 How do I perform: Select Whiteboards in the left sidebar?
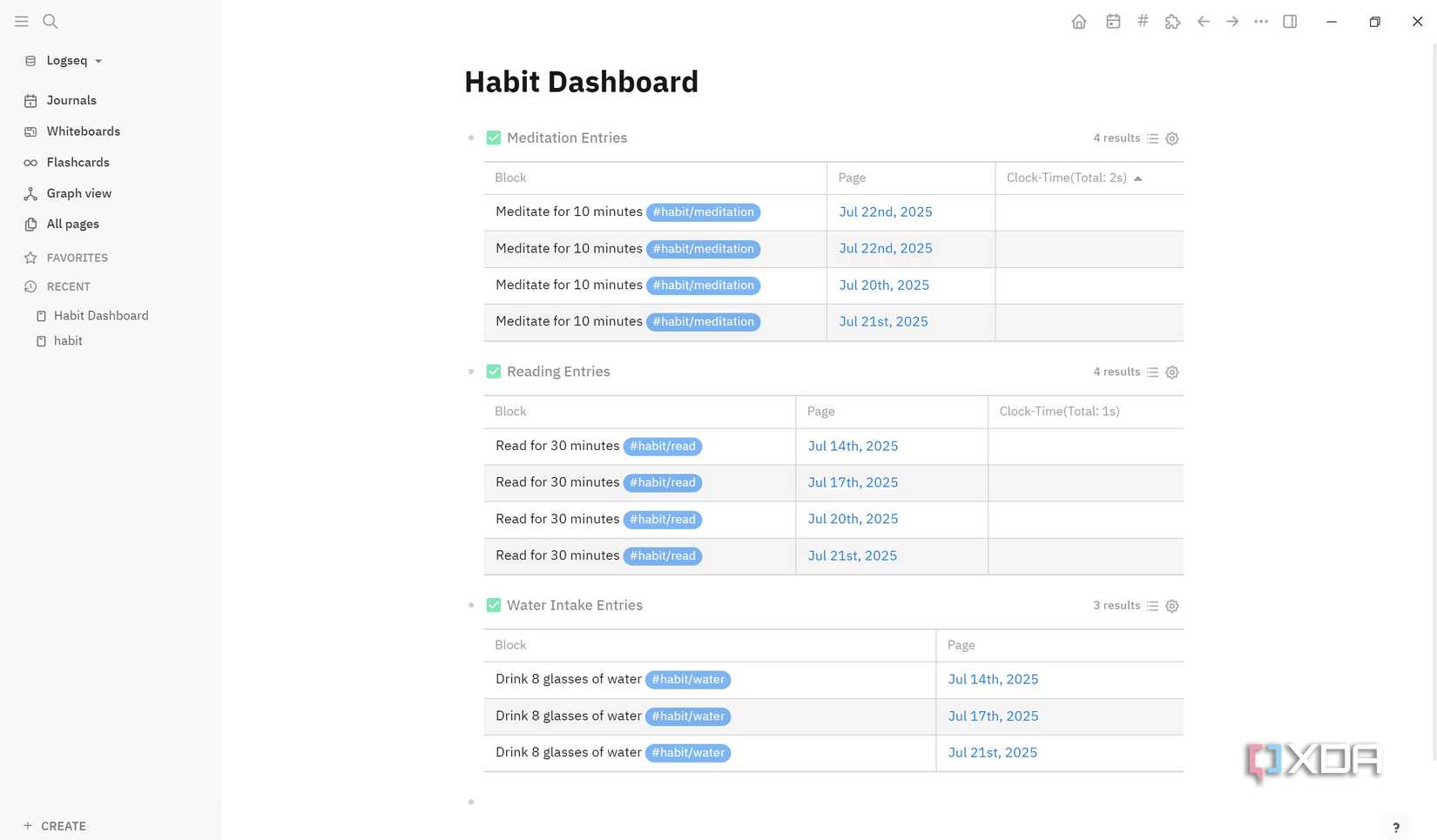click(x=83, y=131)
